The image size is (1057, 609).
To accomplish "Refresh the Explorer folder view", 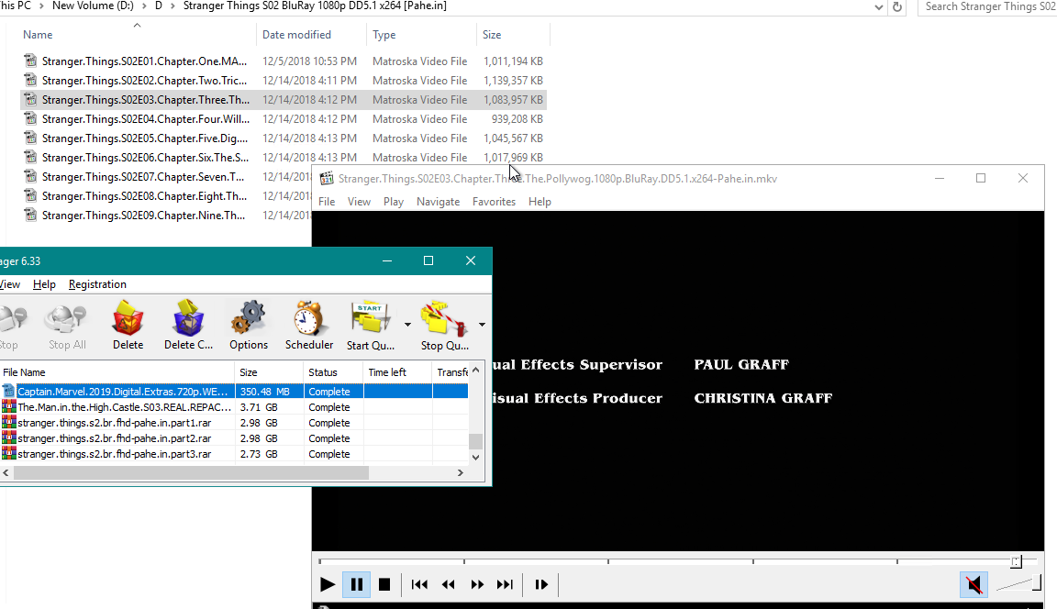I will point(897,7).
